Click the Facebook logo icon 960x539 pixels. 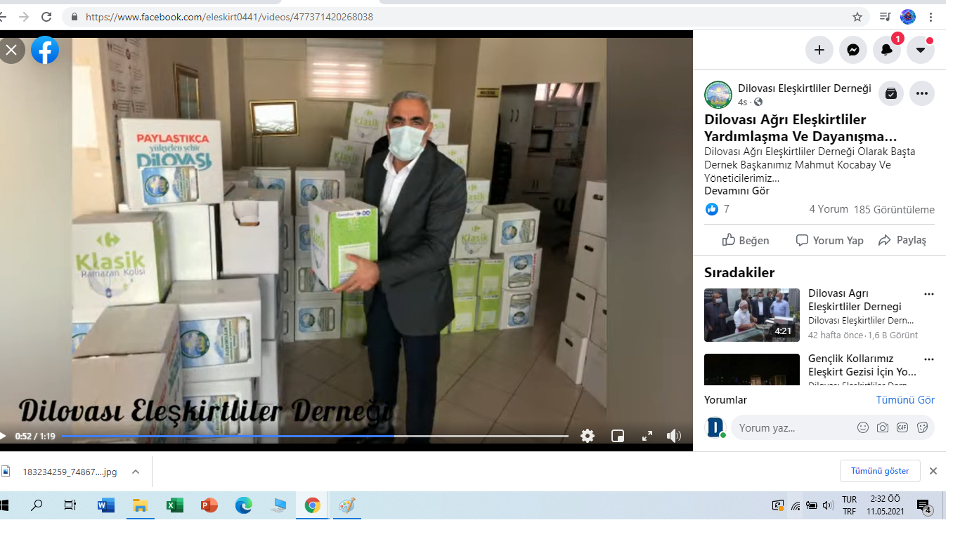coord(45,51)
